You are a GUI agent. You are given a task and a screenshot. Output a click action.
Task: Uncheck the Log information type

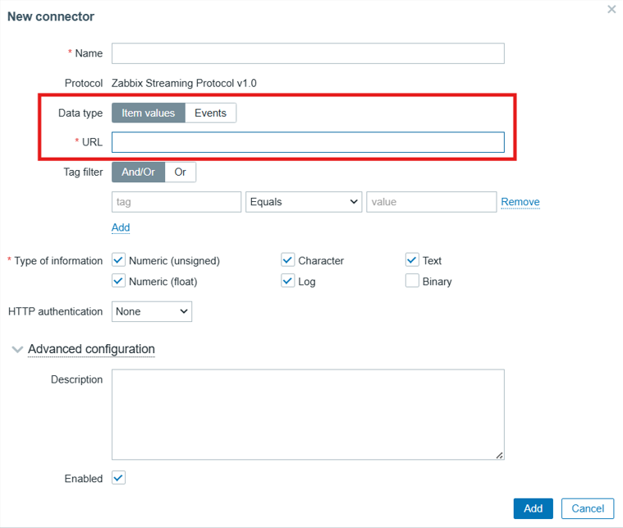tap(287, 281)
